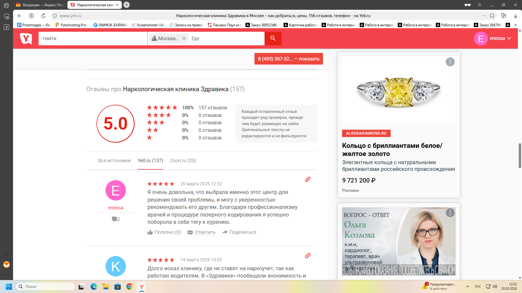
Task: Click the permalink icon on 14 March review
Action: [307, 256]
